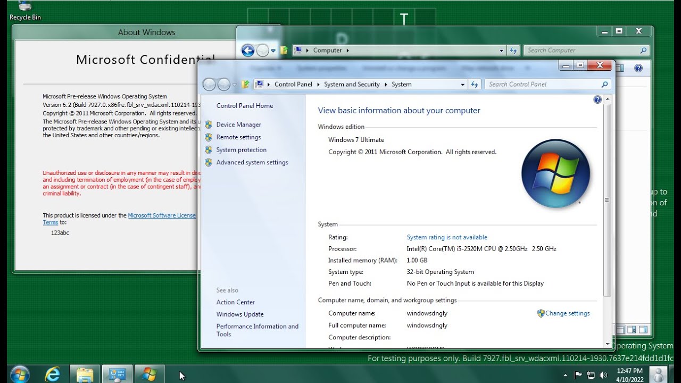Screen dimensions: 681x383
Task: Go back in the Computer window
Action: [x=248, y=51]
